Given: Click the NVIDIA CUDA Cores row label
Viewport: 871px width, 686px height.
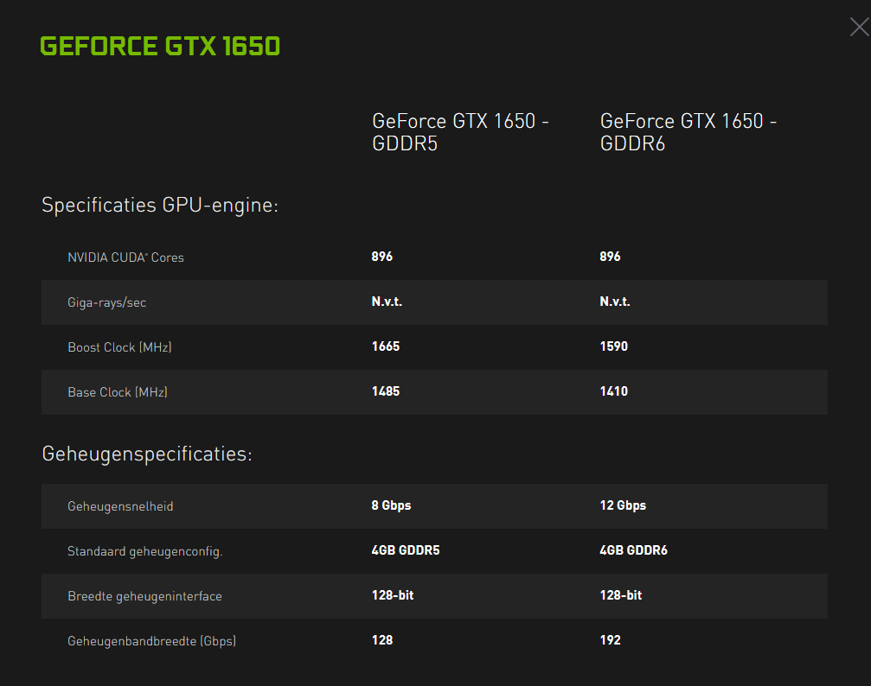Looking at the screenshot, I should click(x=125, y=257).
